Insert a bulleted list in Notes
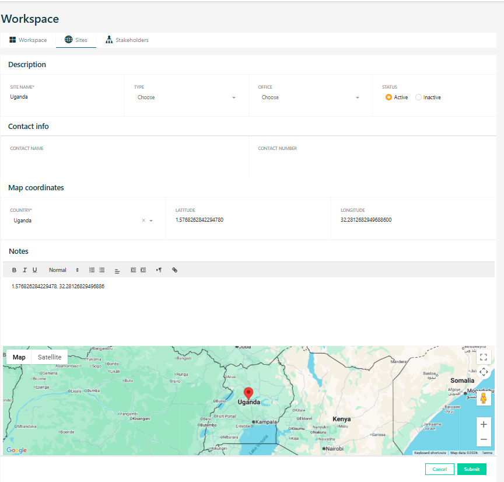The width and height of the screenshot is (504, 482). tap(102, 270)
